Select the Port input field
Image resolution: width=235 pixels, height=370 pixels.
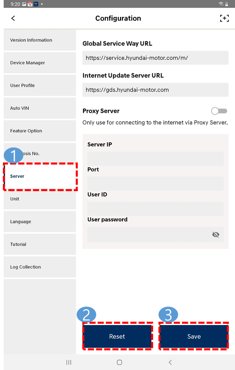[x=156, y=184]
